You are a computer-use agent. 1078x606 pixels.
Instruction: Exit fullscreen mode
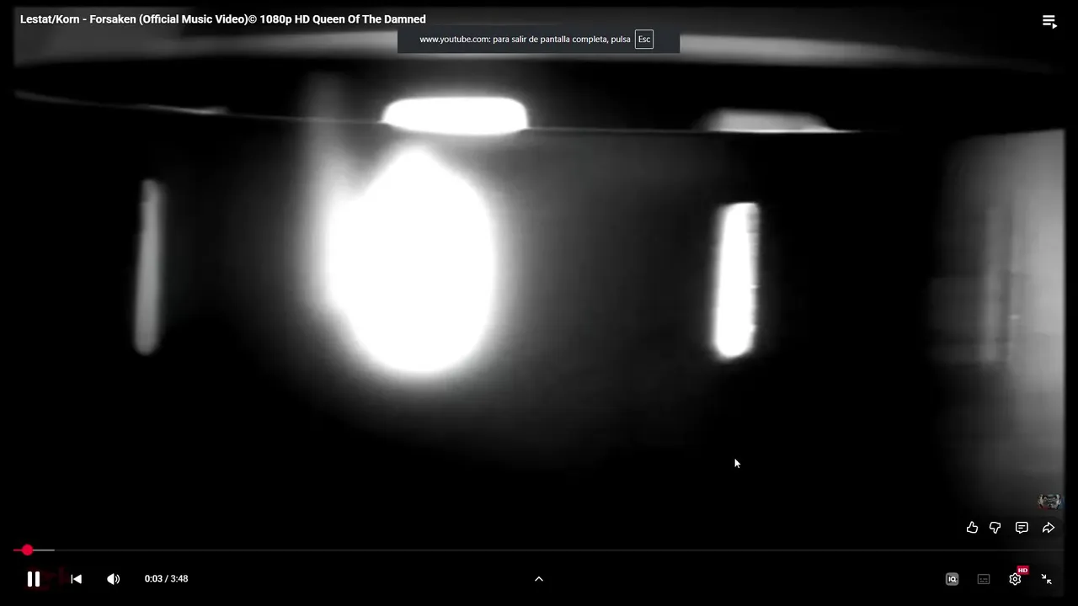[x=1046, y=578]
